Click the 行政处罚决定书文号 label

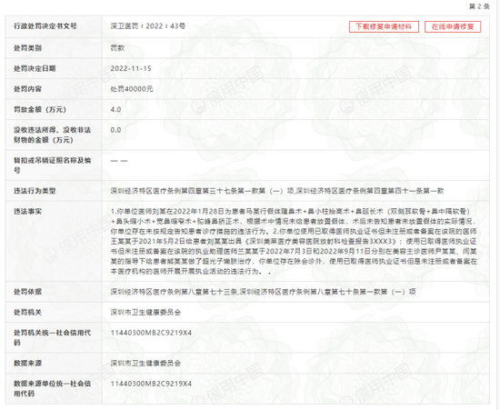tap(45, 26)
